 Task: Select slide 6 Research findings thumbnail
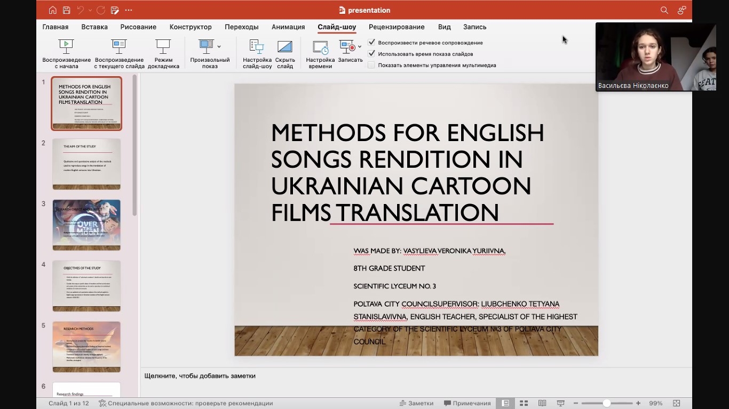coord(86,390)
